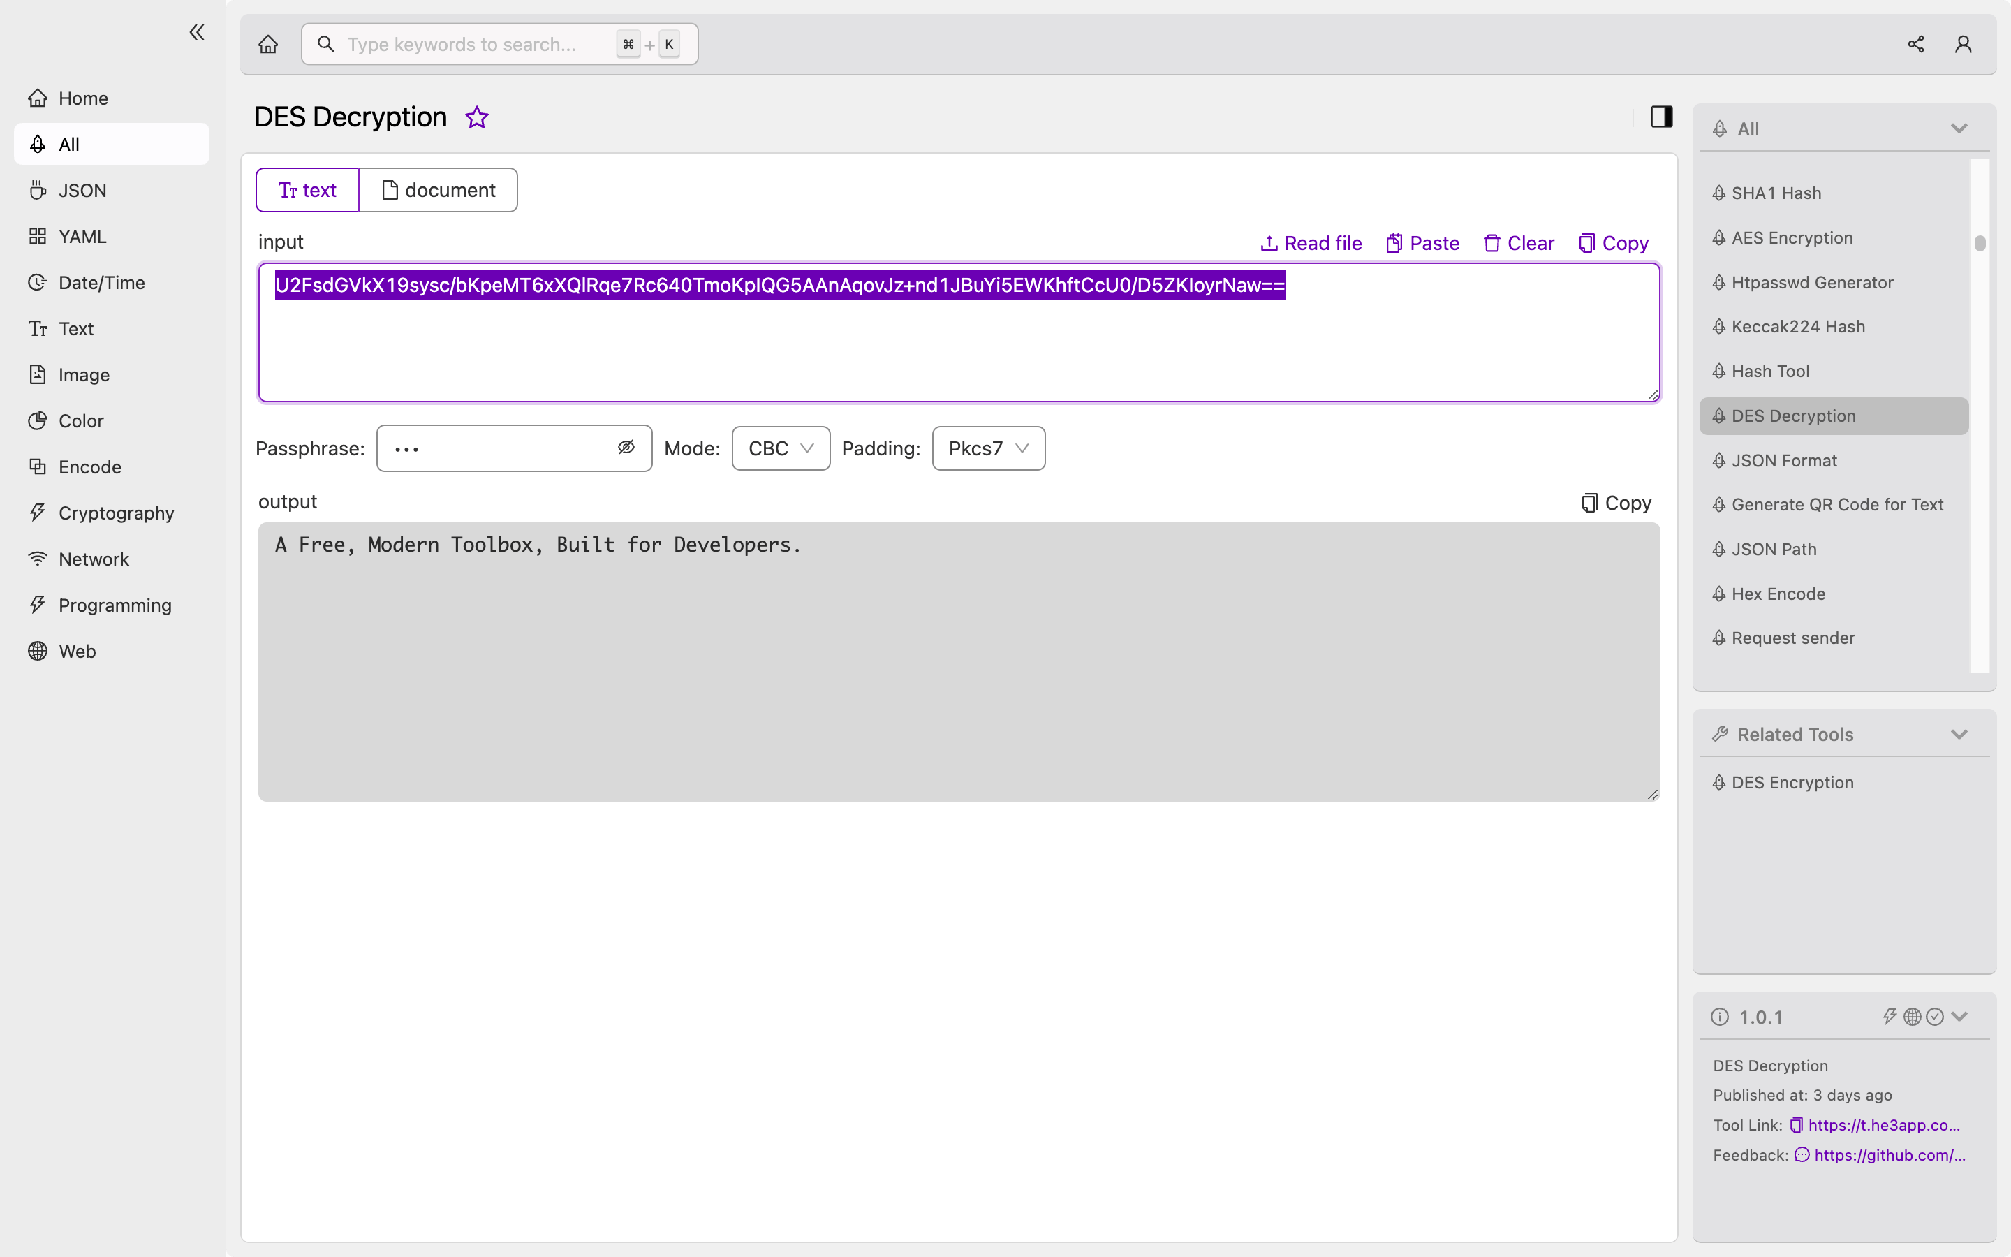This screenshot has height=1257, width=2011.
Task: Switch to the text tab
Action: [307, 191]
